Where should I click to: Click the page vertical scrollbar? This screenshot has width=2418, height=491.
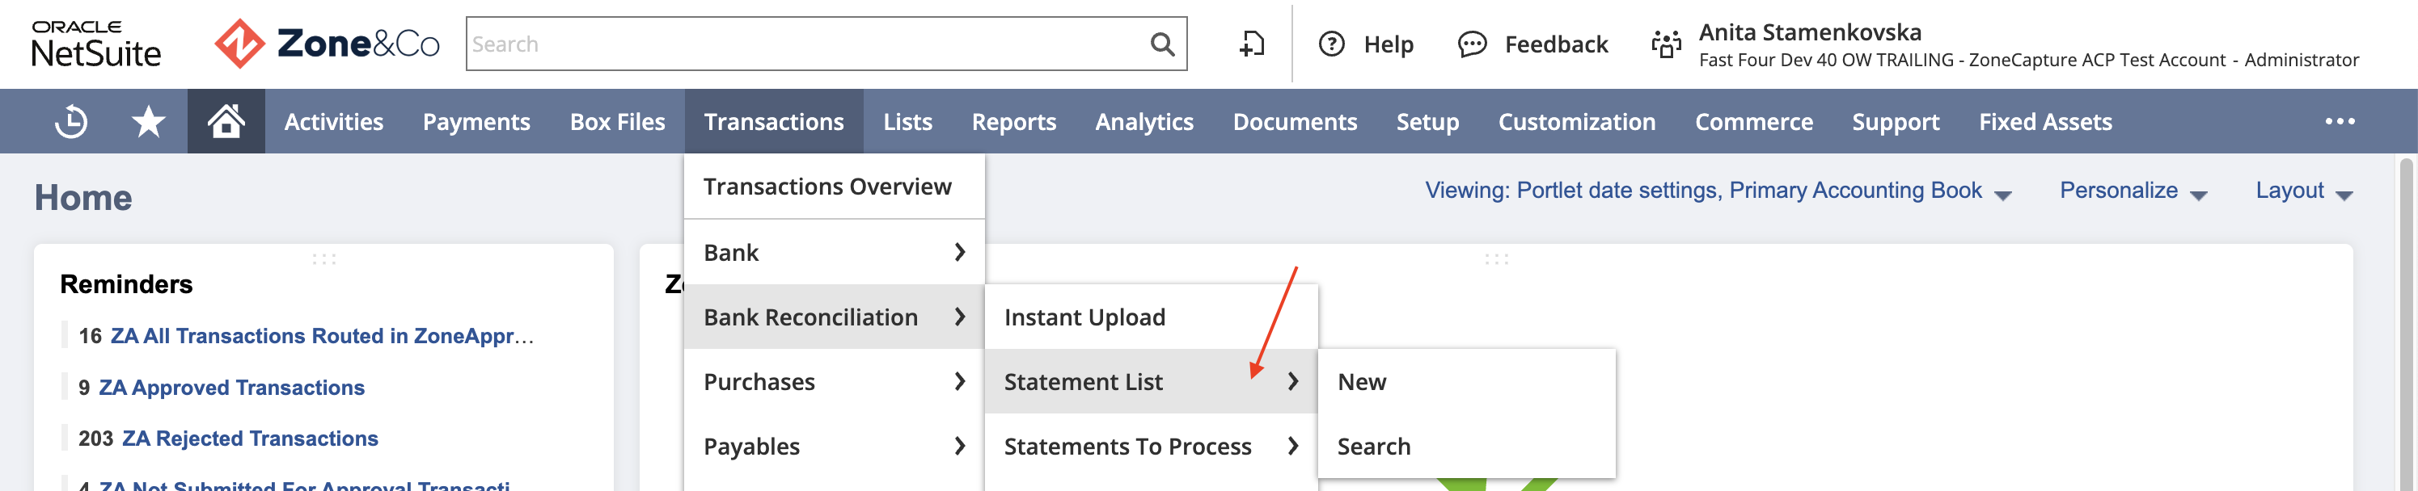[x=2406, y=323]
